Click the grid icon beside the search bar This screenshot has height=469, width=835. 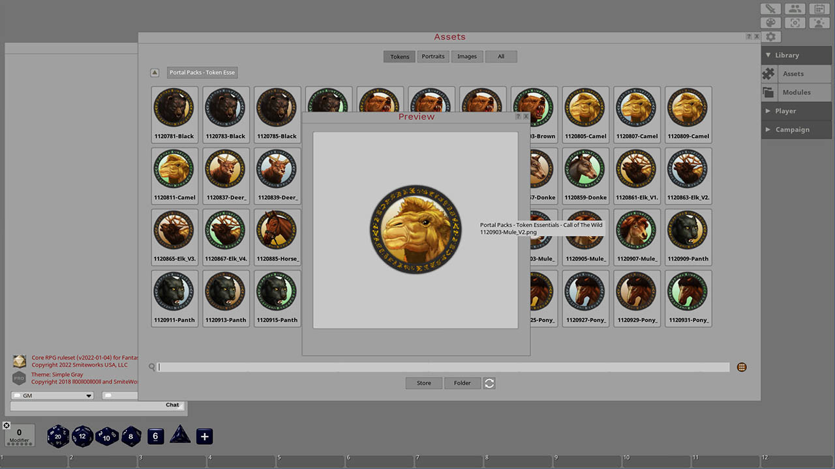tap(742, 367)
